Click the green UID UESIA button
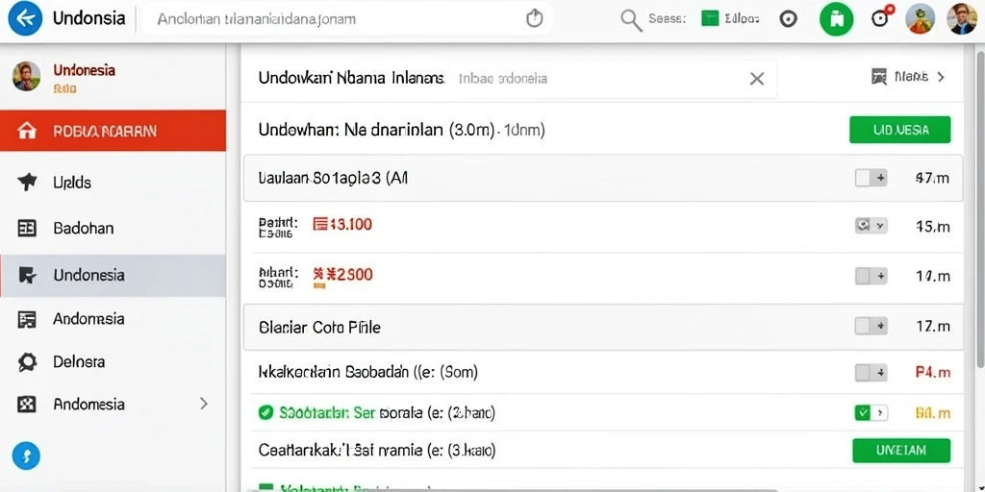Image resolution: width=985 pixels, height=492 pixels. coord(900,130)
